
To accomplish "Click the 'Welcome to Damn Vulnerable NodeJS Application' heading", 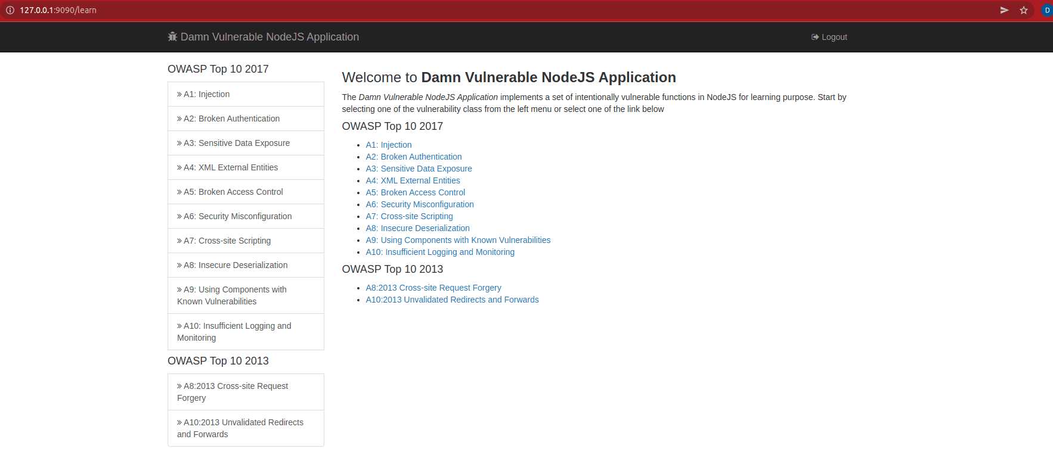I will [509, 77].
